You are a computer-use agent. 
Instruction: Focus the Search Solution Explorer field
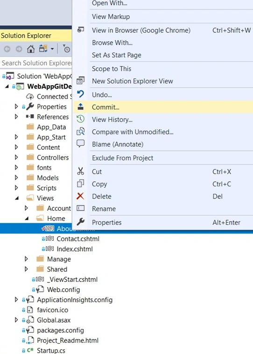point(36,63)
